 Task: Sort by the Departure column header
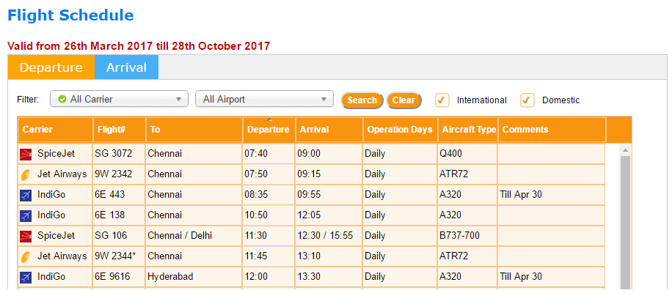tap(269, 129)
